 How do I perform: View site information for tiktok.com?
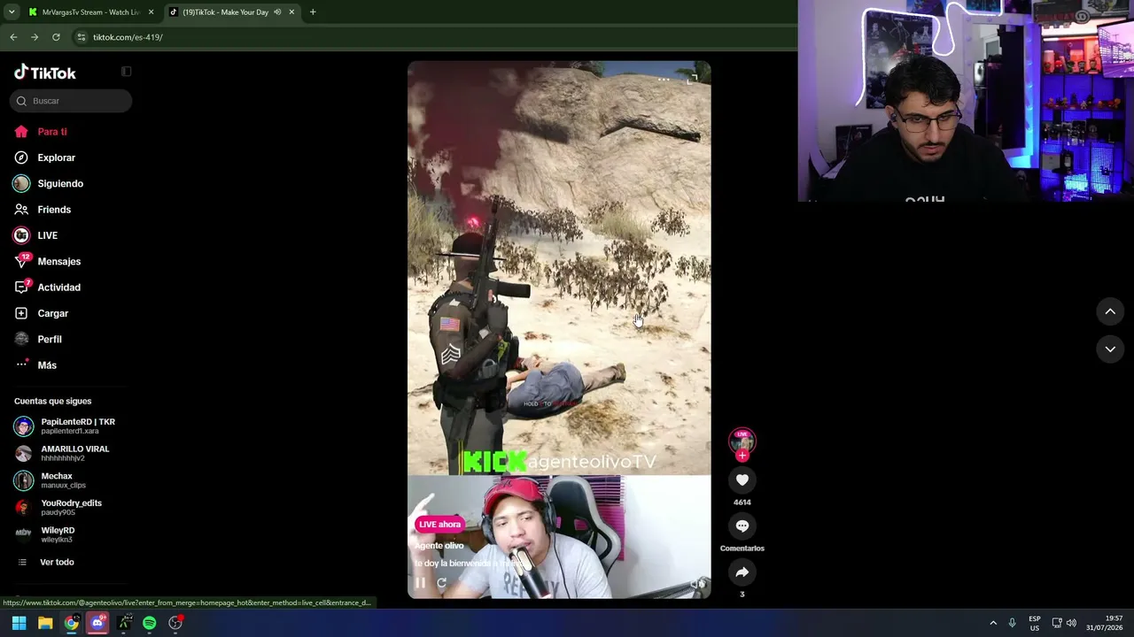81,37
